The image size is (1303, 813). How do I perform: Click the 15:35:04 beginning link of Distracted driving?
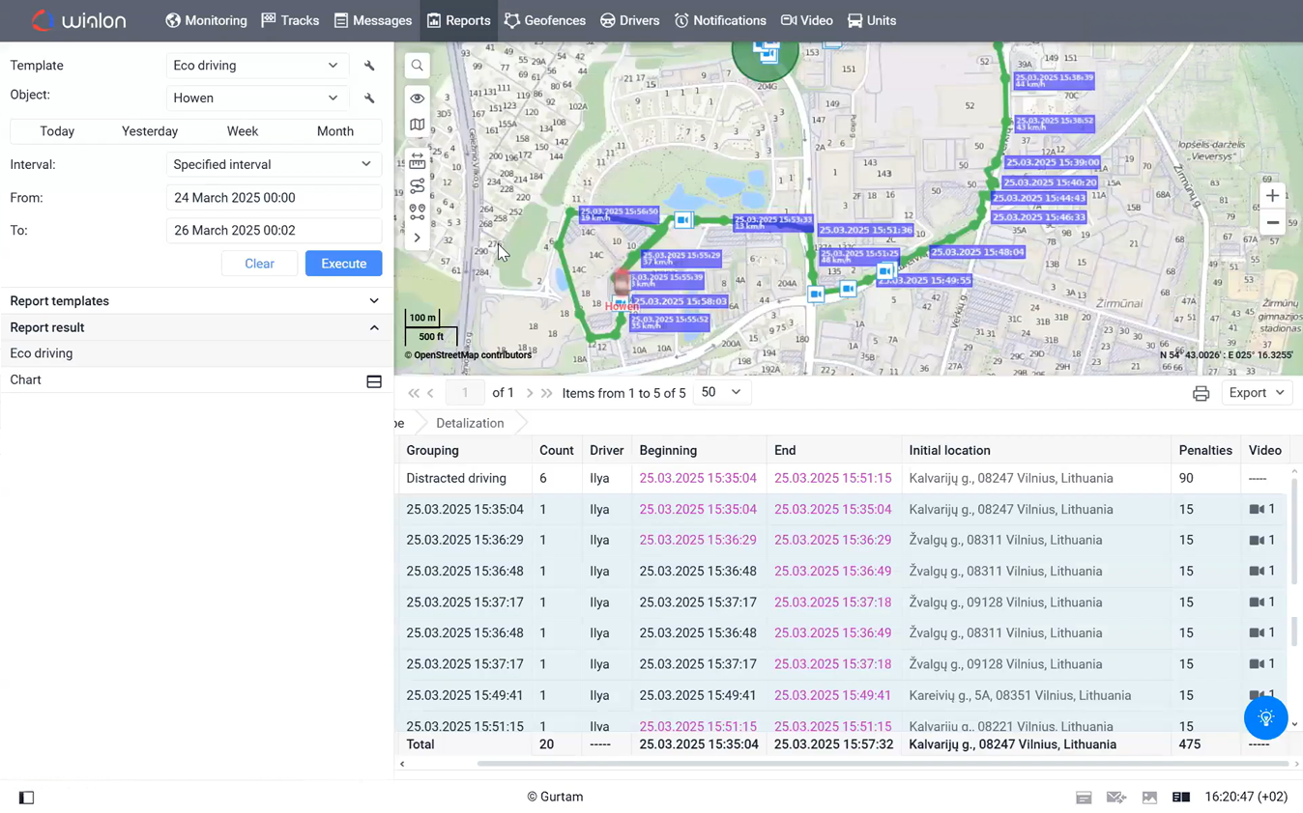point(698,478)
